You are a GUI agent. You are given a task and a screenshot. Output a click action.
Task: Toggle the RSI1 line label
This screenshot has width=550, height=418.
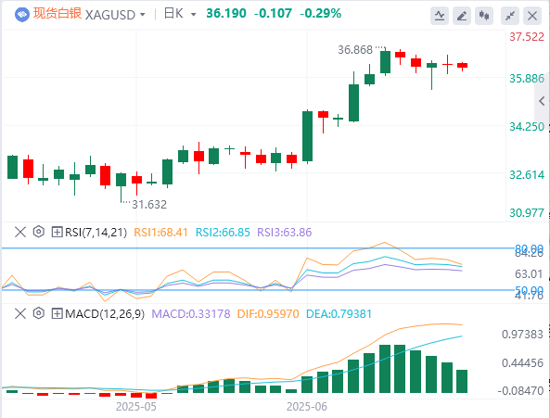[161, 233]
